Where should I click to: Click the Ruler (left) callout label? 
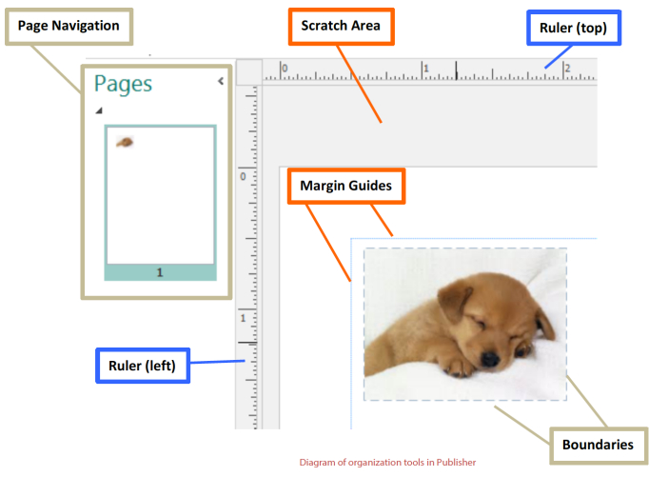(143, 365)
